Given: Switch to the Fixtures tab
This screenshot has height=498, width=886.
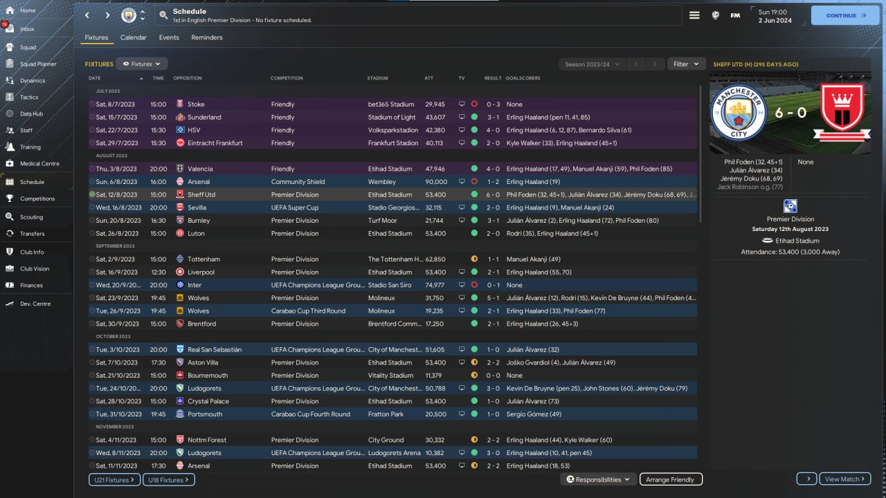Looking at the screenshot, I should coord(96,37).
